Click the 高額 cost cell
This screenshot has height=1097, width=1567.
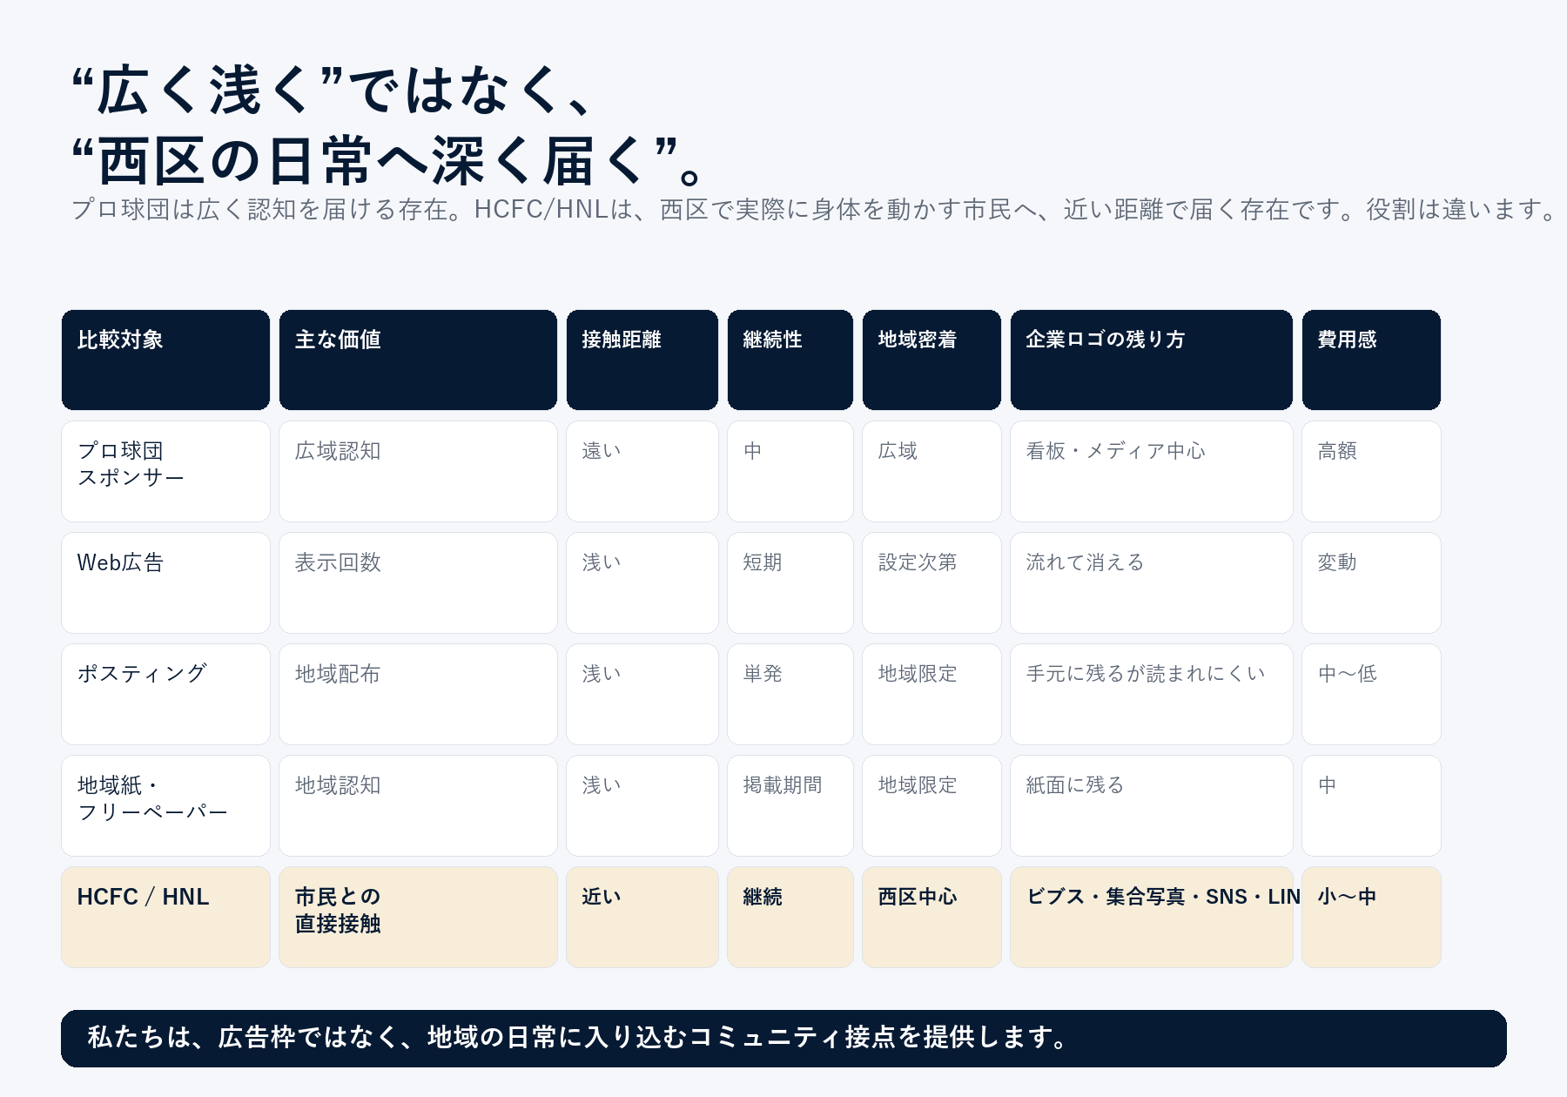click(1371, 471)
